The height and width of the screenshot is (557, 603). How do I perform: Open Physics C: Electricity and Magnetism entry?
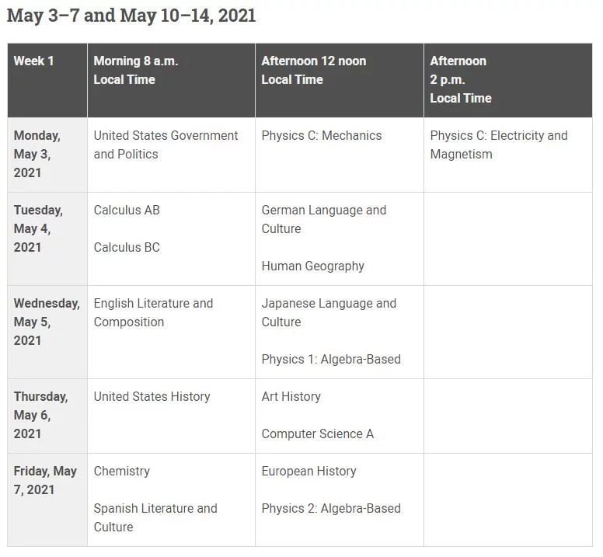click(498, 144)
